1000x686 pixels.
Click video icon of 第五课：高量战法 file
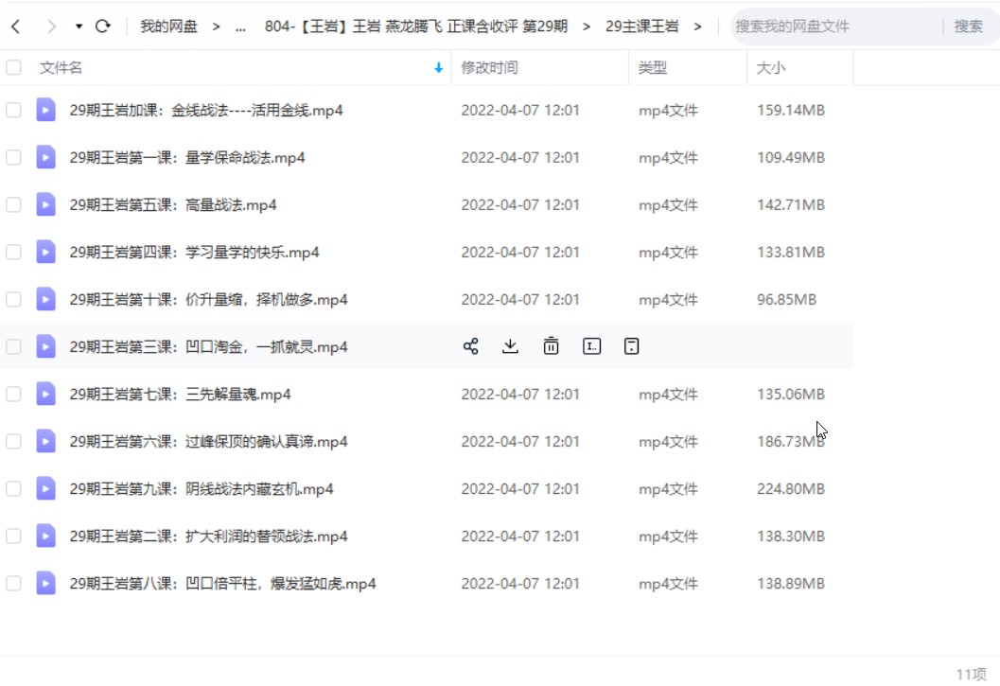click(45, 204)
